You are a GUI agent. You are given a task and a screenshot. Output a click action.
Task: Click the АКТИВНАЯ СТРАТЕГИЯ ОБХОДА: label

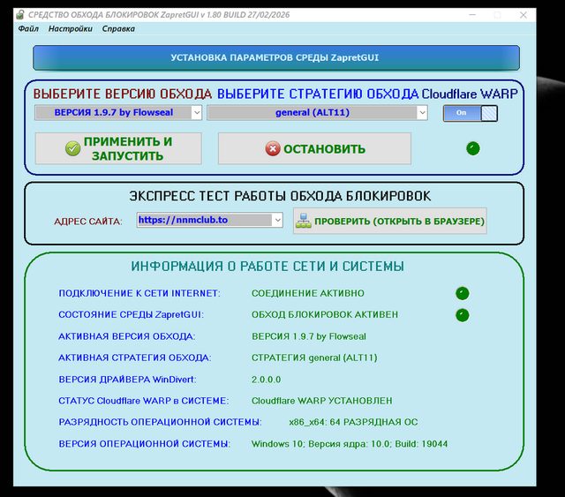pyautogui.click(x=135, y=358)
